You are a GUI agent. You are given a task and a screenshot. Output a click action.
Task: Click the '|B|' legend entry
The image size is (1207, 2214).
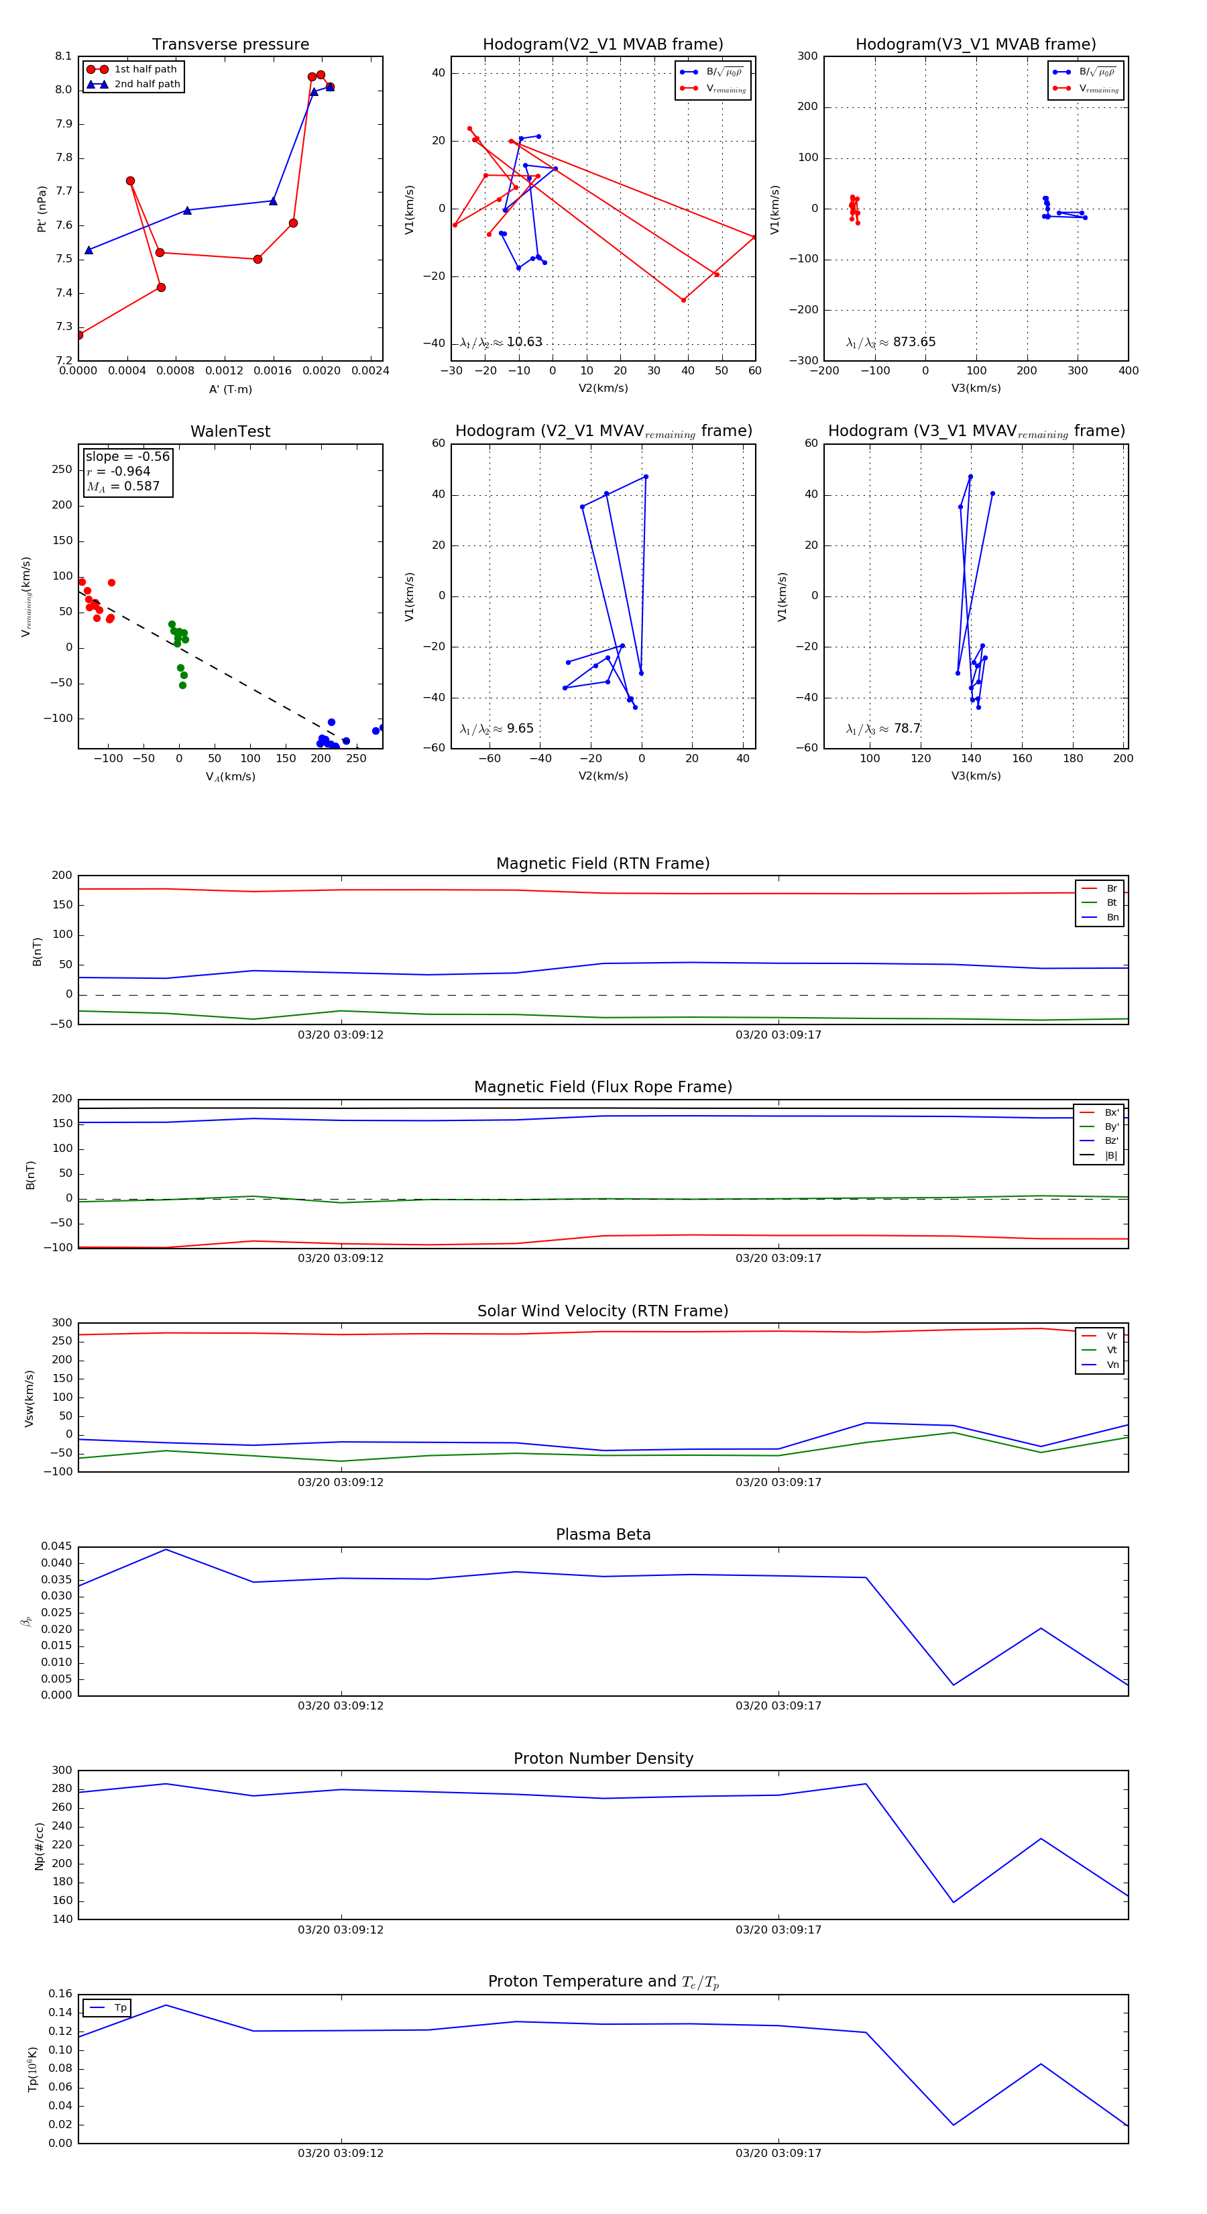click(1099, 1156)
